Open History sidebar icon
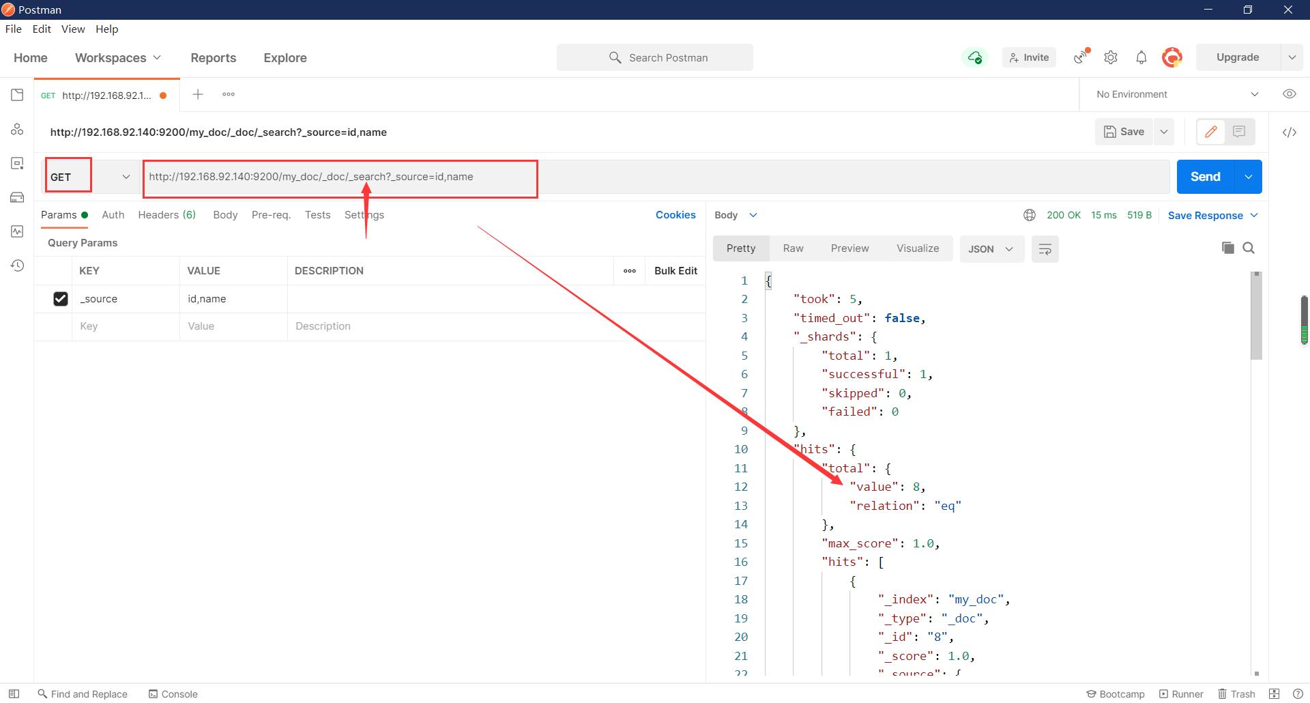The height and width of the screenshot is (703, 1310). pos(17,266)
